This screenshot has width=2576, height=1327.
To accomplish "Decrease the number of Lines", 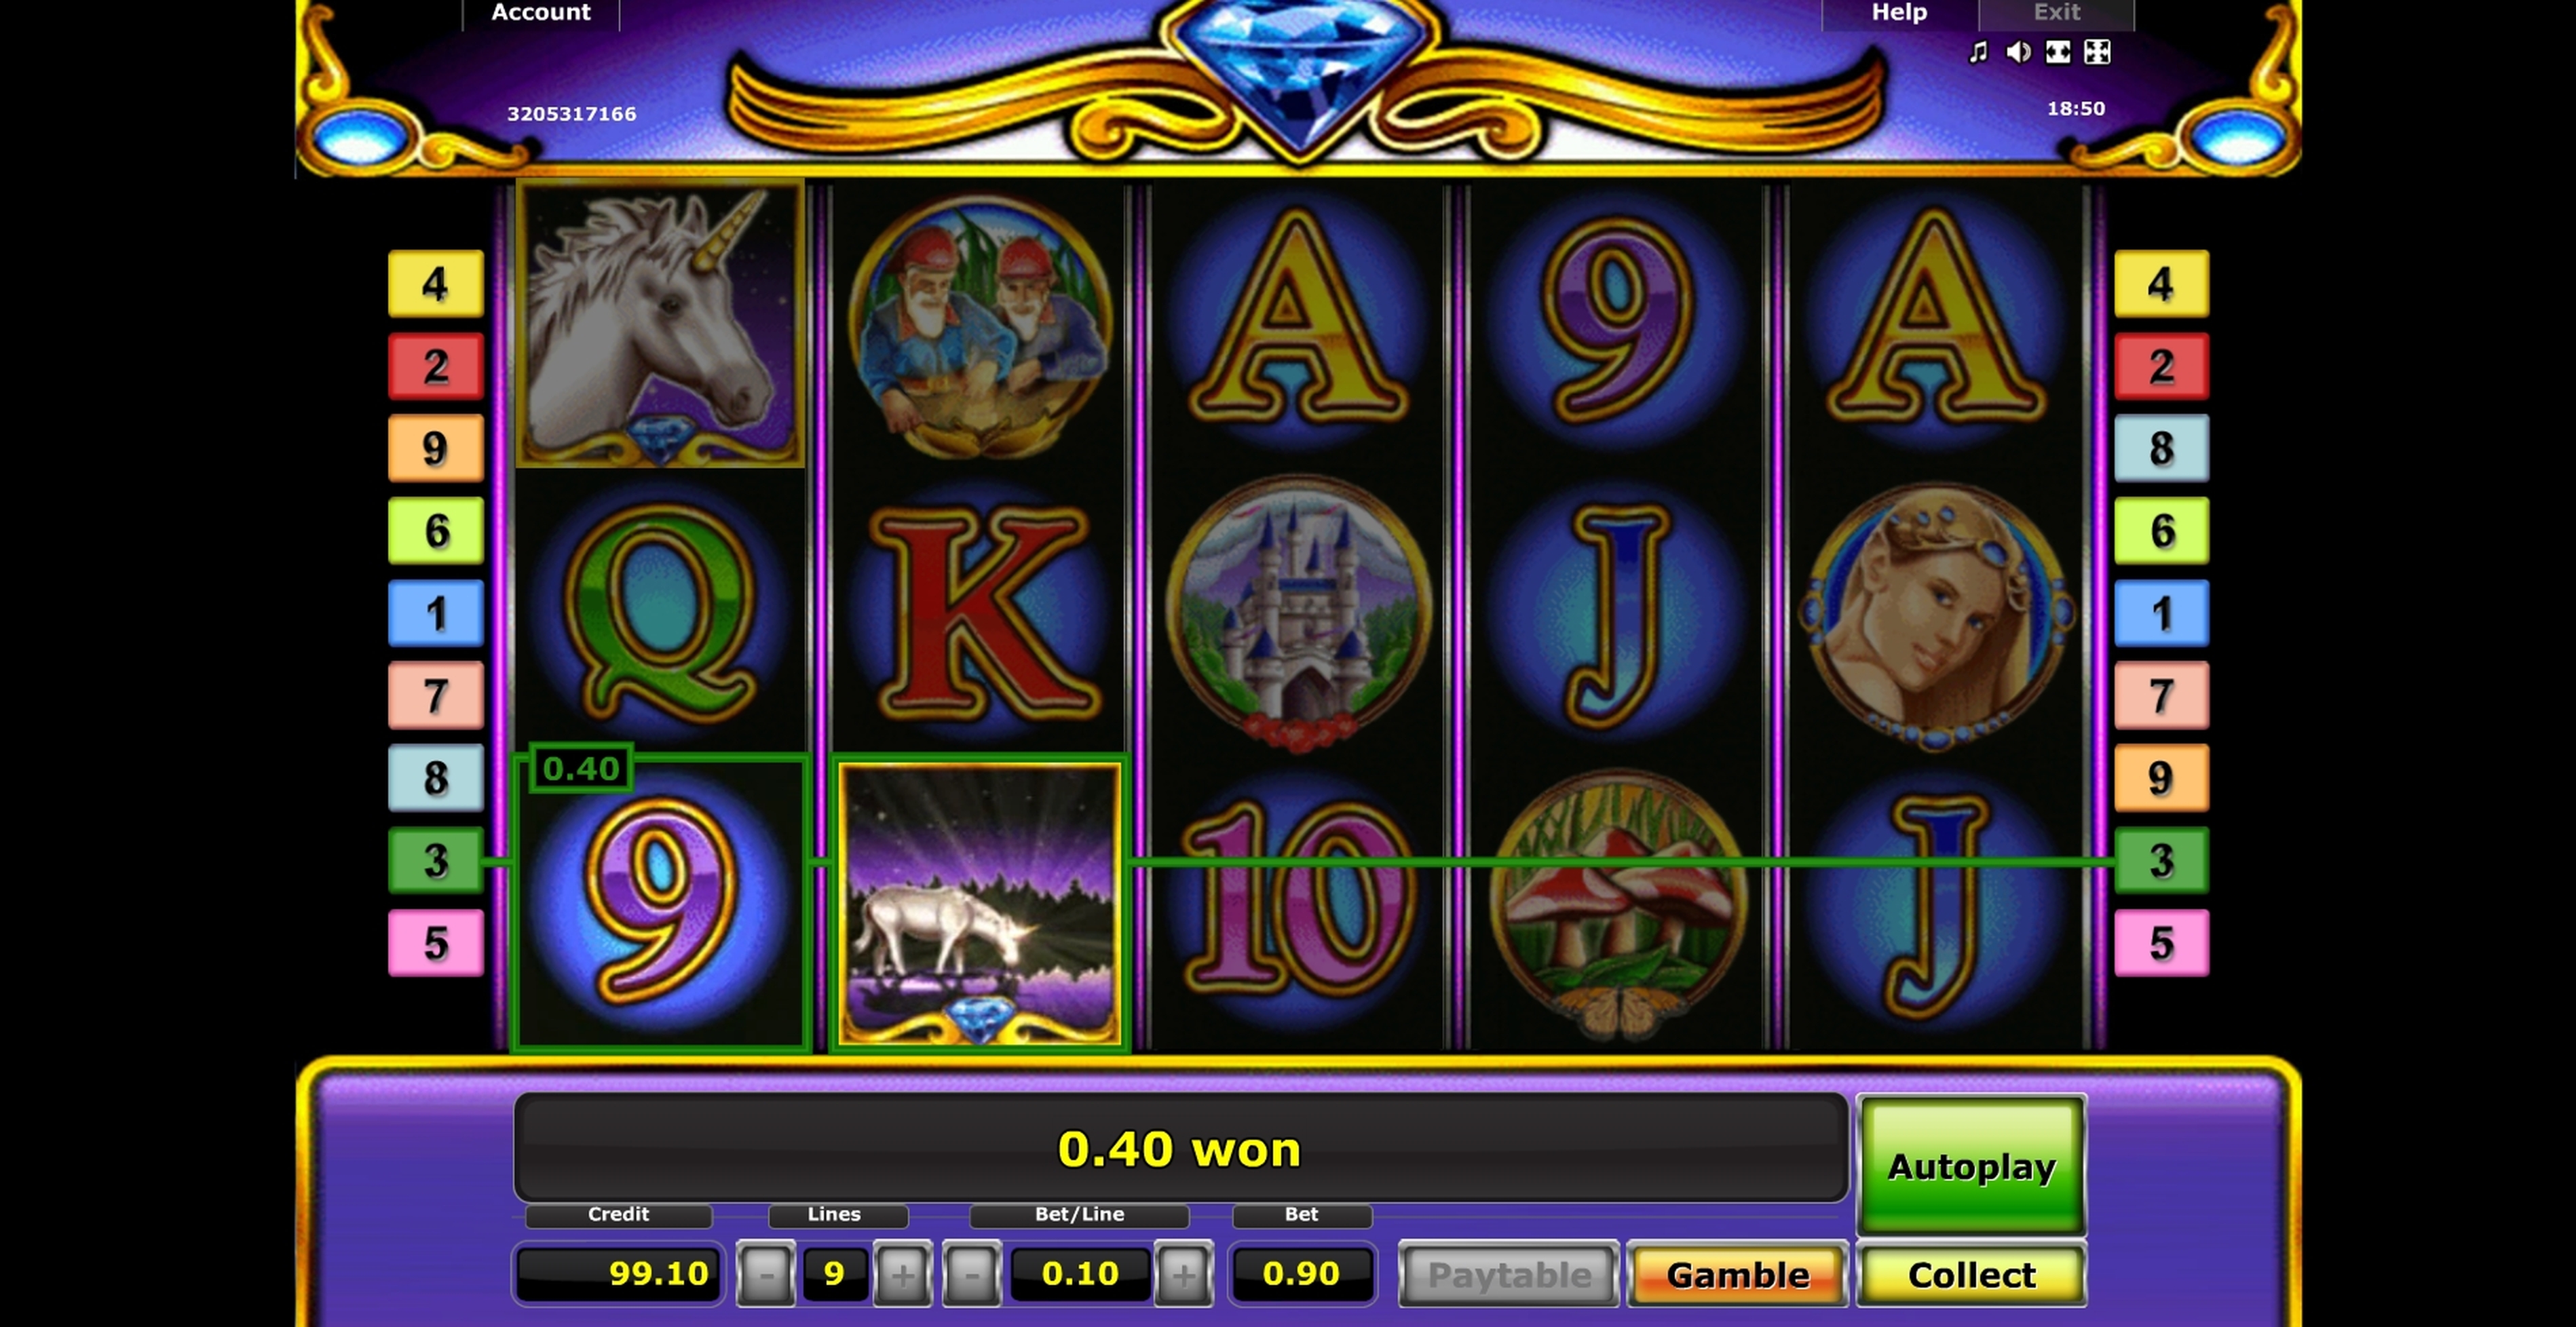I will [x=766, y=1274].
